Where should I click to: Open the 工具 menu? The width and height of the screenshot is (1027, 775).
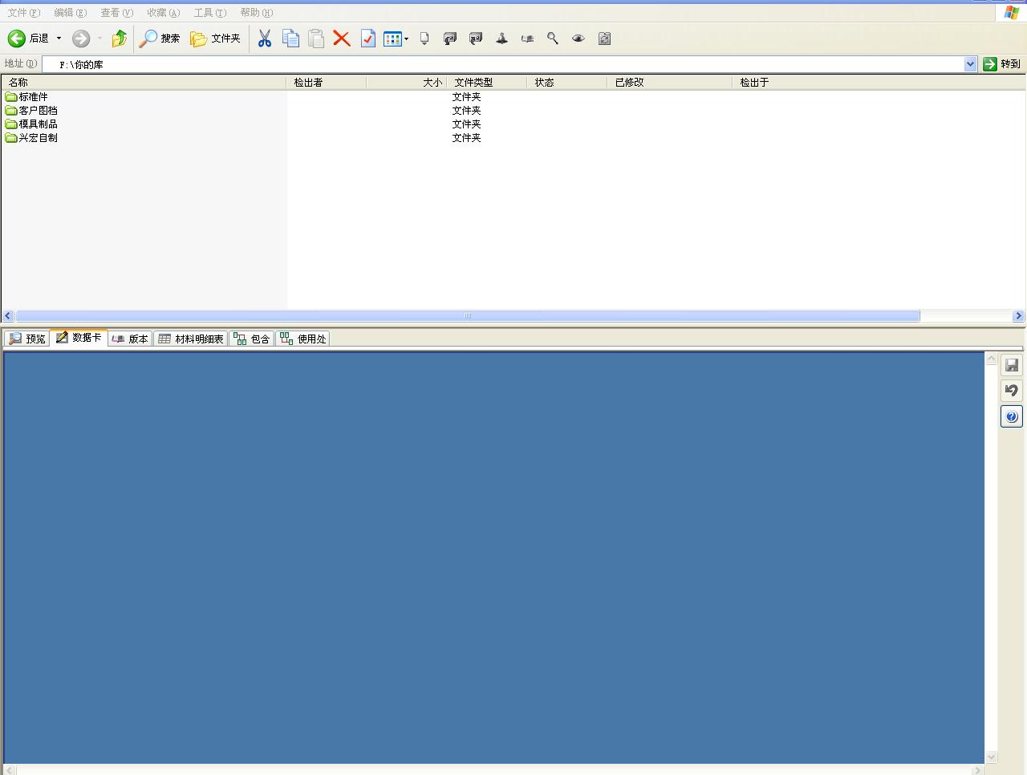[x=209, y=12]
